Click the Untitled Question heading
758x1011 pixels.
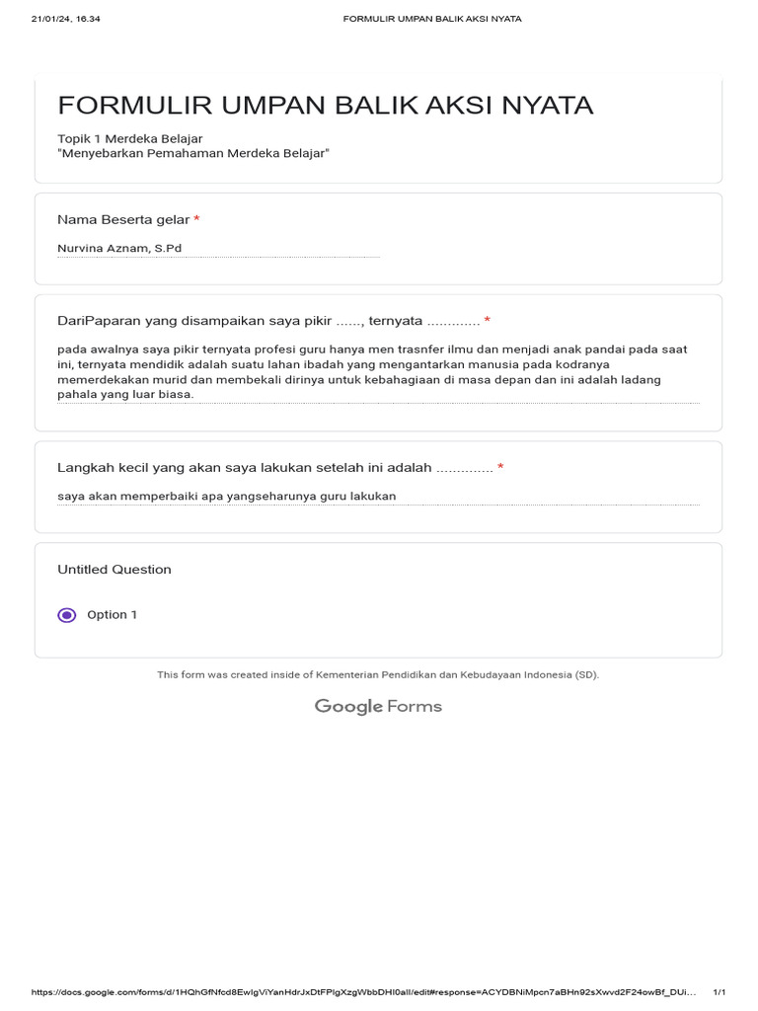click(x=114, y=570)
